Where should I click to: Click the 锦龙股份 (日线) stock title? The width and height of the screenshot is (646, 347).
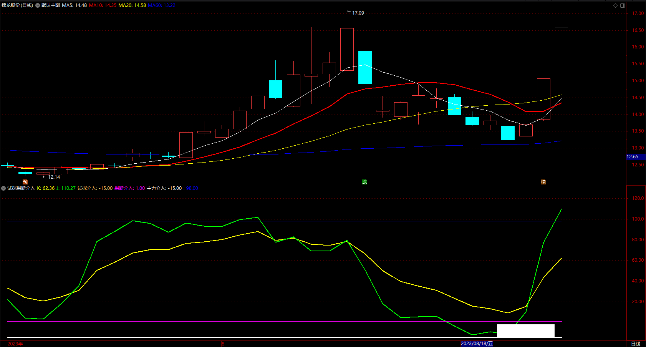coord(17,5)
